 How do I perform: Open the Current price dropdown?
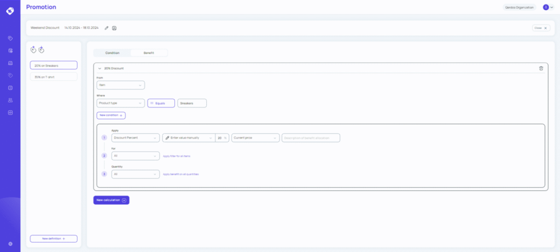click(255, 138)
